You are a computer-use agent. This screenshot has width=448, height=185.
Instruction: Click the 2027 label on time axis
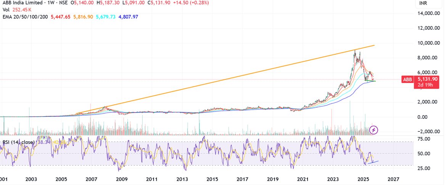point(393,179)
